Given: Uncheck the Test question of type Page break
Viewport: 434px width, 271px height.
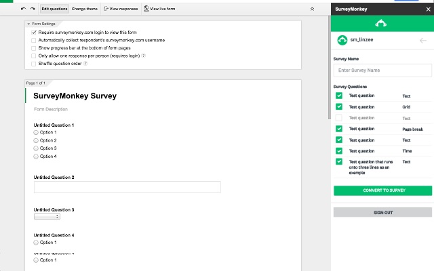Looking at the screenshot, I should (x=339, y=129).
